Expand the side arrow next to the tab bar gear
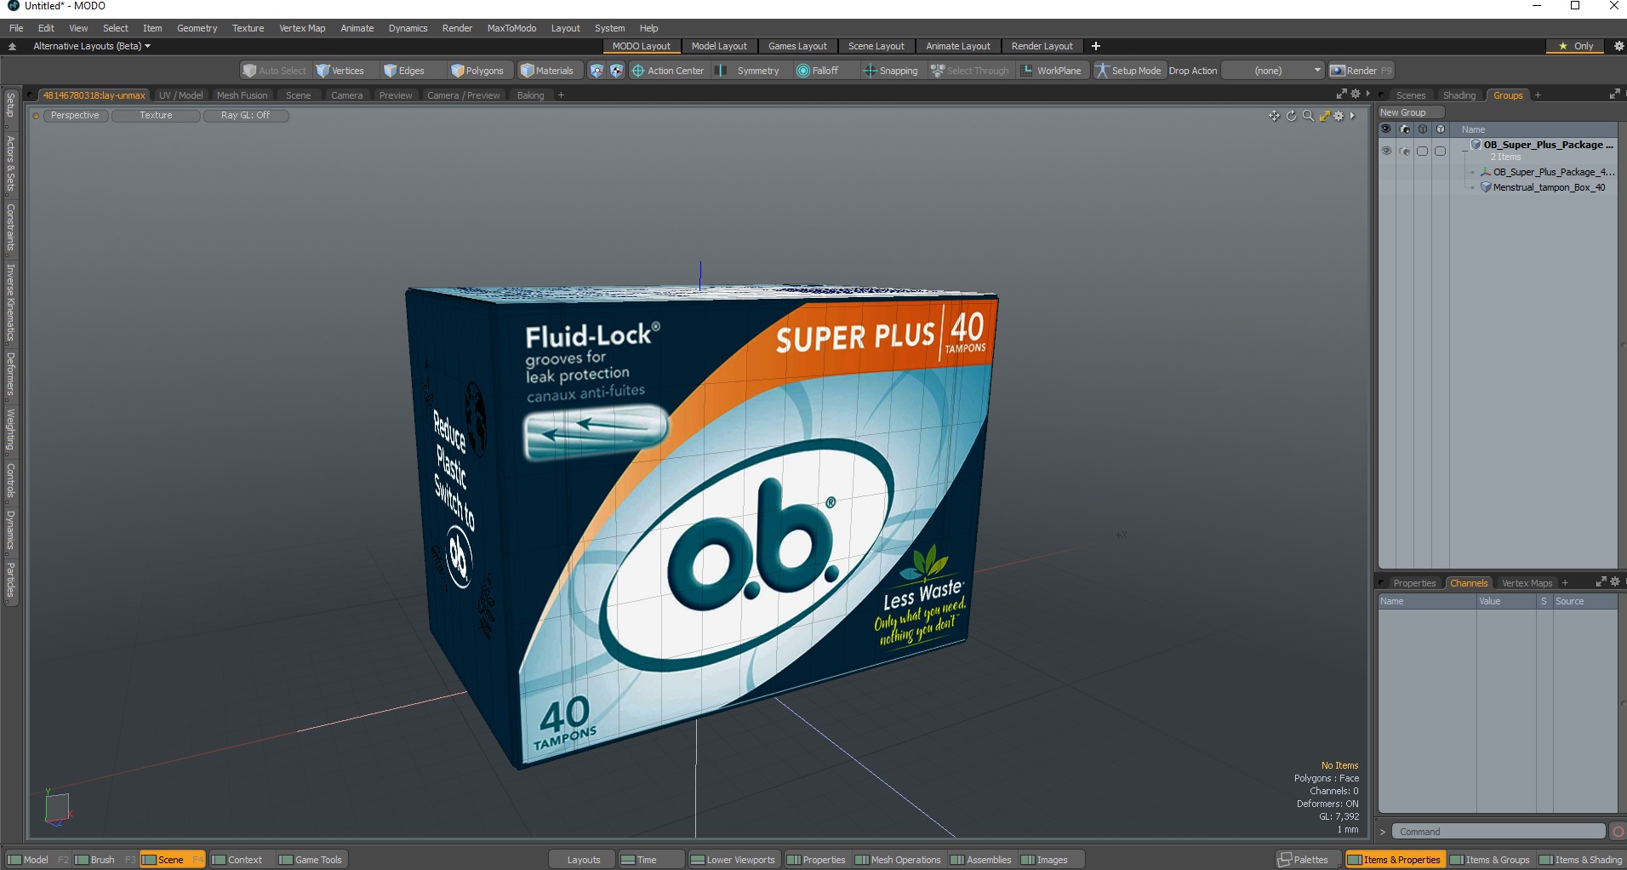The height and width of the screenshot is (870, 1627). (1367, 94)
